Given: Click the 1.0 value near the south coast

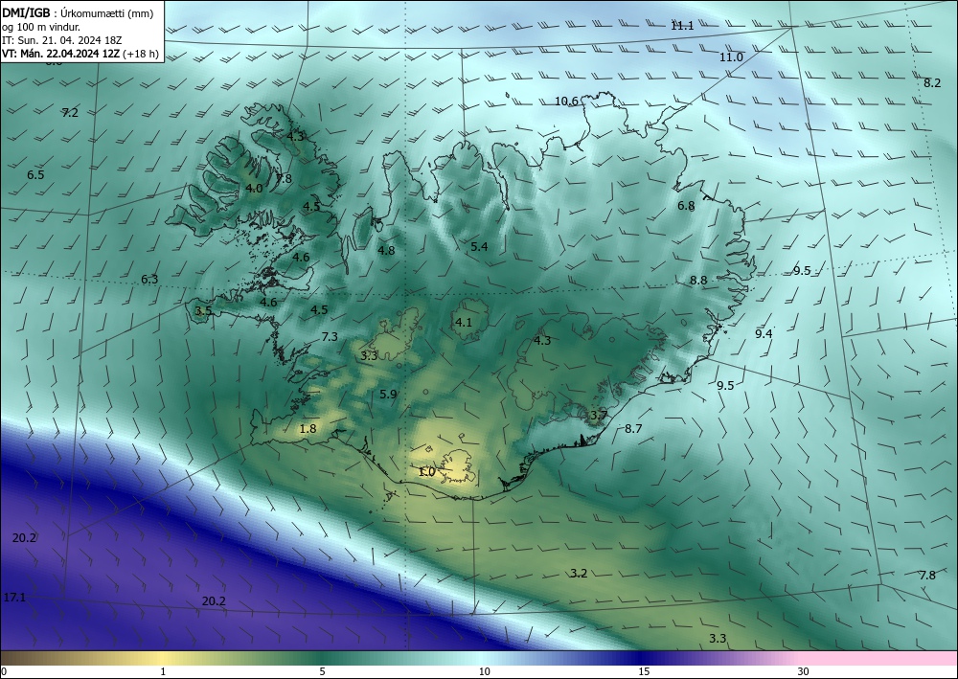Looking at the screenshot, I should pyautogui.click(x=427, y=472).
